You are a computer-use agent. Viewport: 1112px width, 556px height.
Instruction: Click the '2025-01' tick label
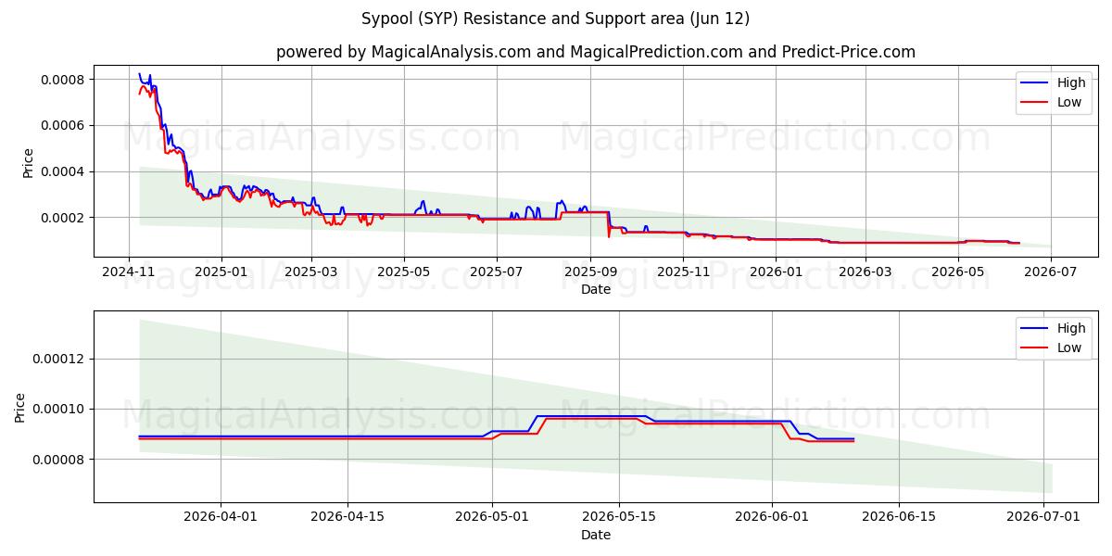click(221, 272)
